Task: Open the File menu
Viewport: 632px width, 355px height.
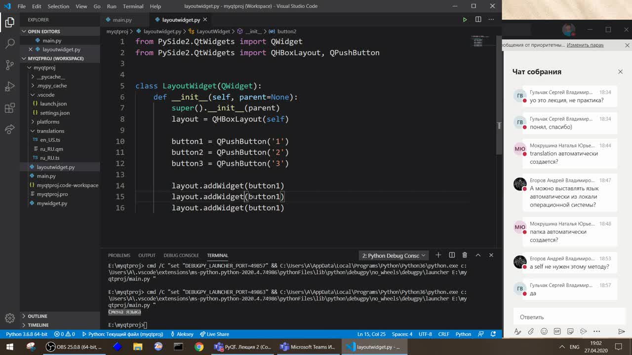Action: click(22, 6)
